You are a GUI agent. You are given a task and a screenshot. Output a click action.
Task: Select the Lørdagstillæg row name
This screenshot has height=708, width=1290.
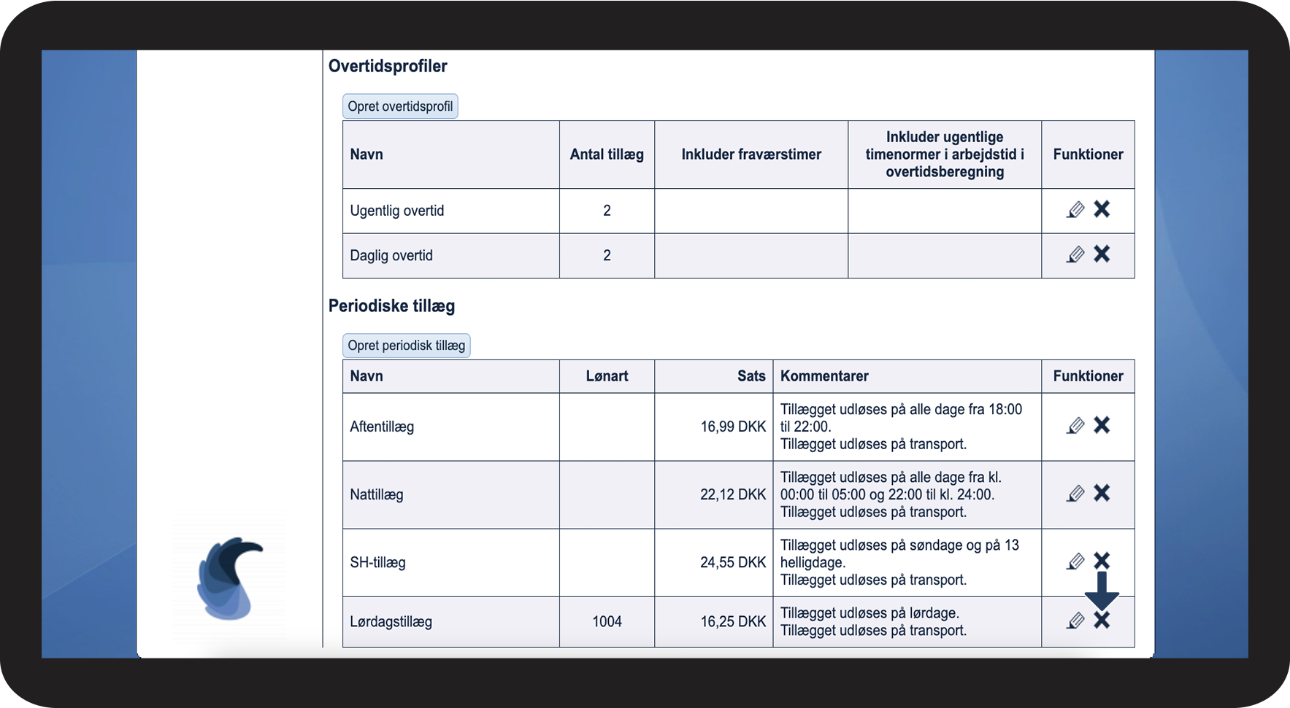(x=391, y=622)
